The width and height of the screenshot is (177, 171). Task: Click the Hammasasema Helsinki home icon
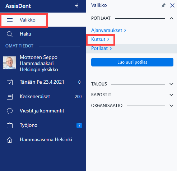[x=10, y=140]
